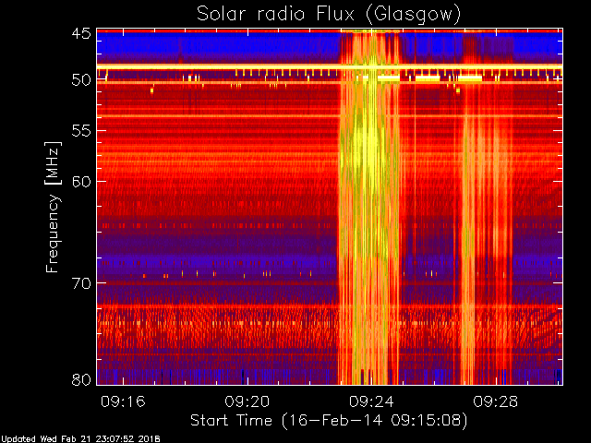
Task: Click the '09:24' time tick label
Action: (x=371, y=401)
